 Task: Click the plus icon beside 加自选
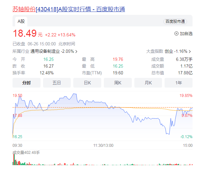(x=176, y=33)
